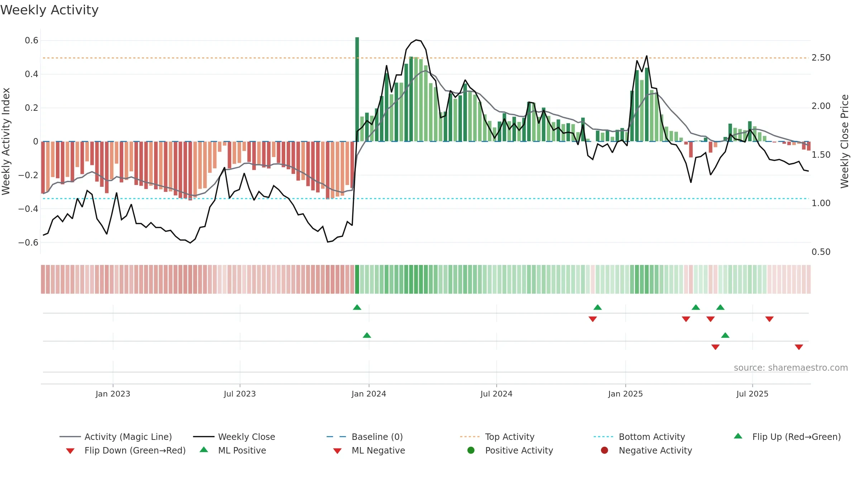
Task: Click the flip down marker after Jul 2025
Action: (770, 319)
